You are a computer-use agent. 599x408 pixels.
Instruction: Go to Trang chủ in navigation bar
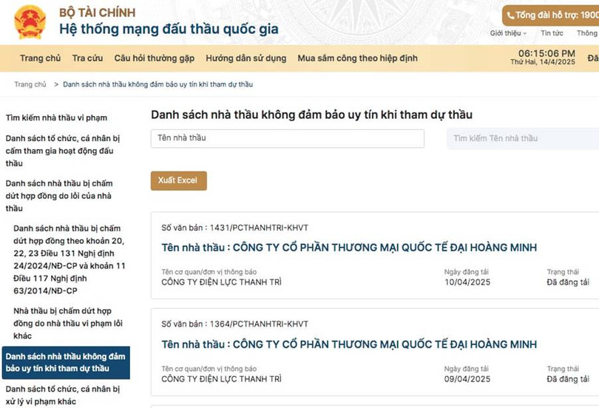click(40, 58)
